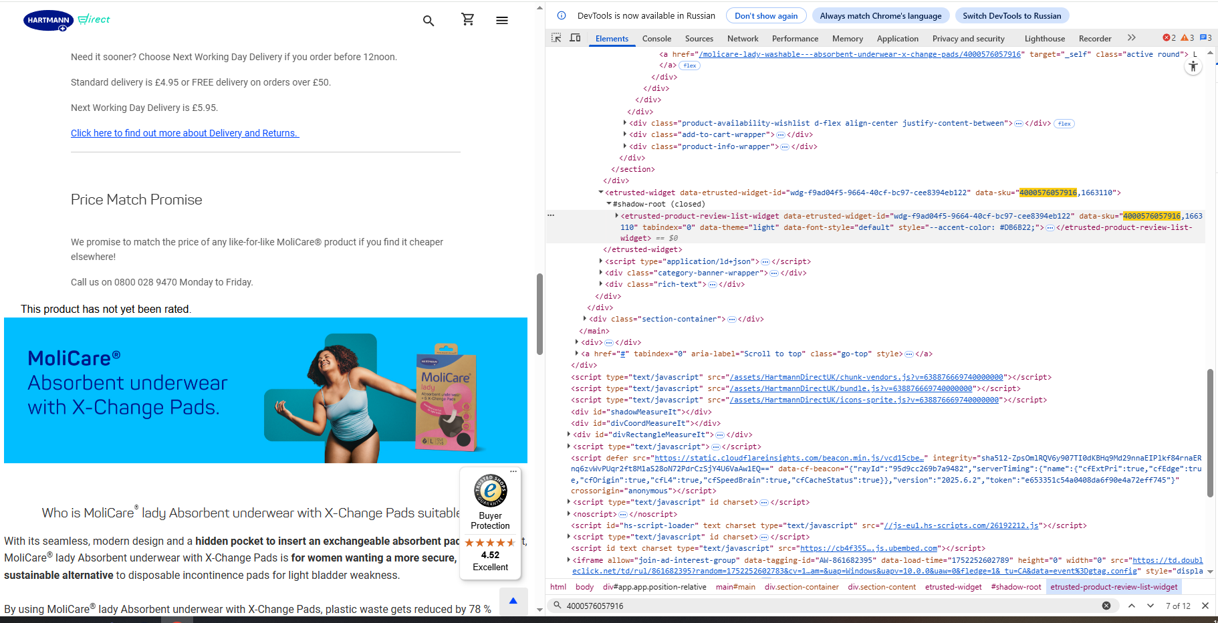Open the shopping cart icon
1218x623 pixels.
click(468, 20)
